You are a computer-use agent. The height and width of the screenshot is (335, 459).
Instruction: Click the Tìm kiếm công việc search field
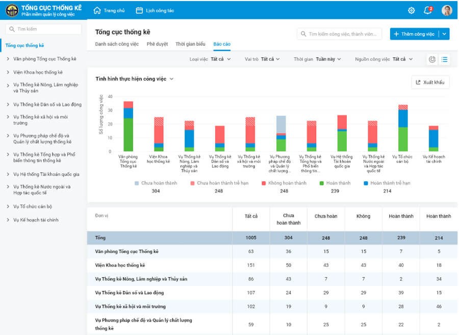pyautogui.click(x=339, y=34)
